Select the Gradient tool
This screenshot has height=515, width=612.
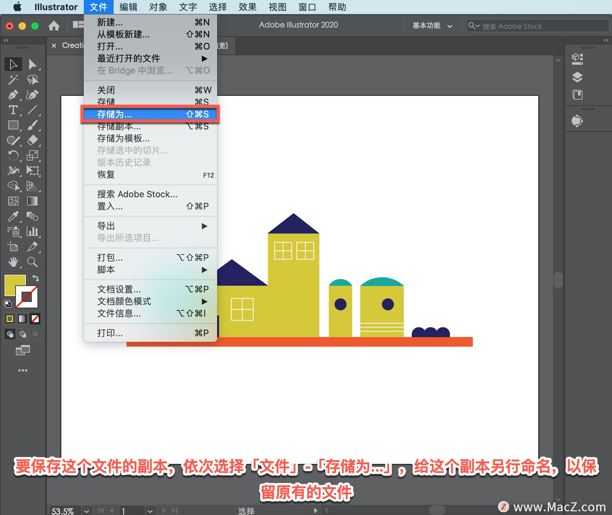point(33,201)
